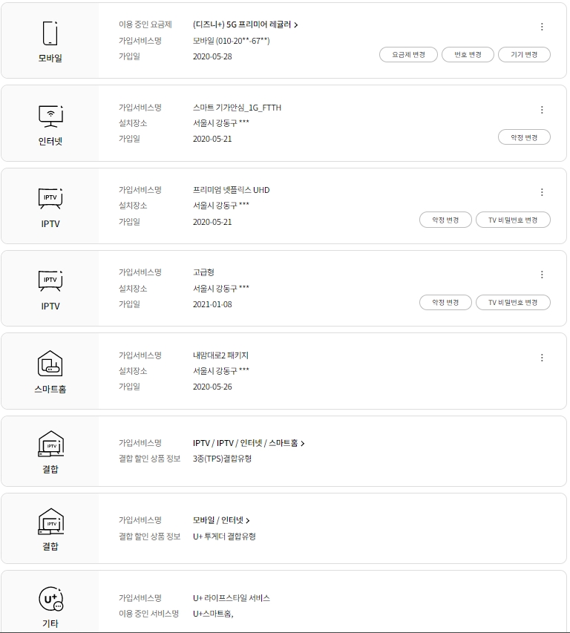Open three-dot menu for 프리미엄 넷플릭스 UHD

tap(542, 192)
